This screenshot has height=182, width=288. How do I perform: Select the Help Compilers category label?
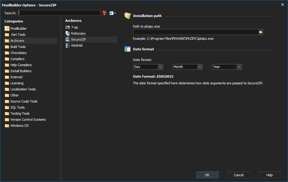pyautogui.click(x=21, y=65)
